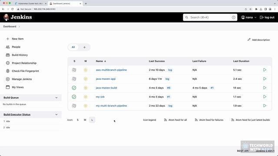Open Atom feed for failures
The height and width of the screenshot is (156, 278).
[x=209, y=120]
